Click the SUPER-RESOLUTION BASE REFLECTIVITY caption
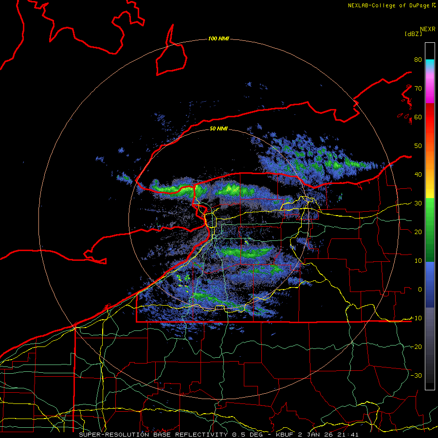 [153, 435]
